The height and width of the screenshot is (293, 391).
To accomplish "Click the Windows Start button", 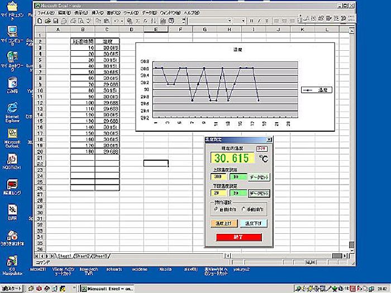I will [x=12, y=289].
